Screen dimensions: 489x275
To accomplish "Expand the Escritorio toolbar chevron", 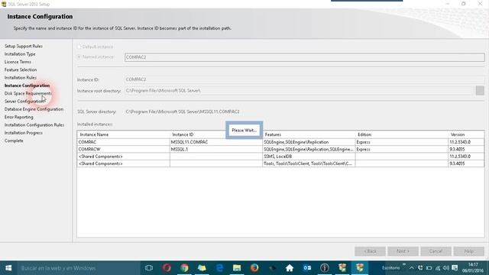I will [x=404, y=265].
